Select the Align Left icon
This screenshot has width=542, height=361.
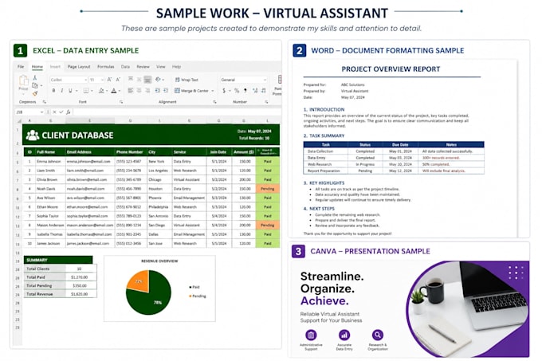[131, 91]
